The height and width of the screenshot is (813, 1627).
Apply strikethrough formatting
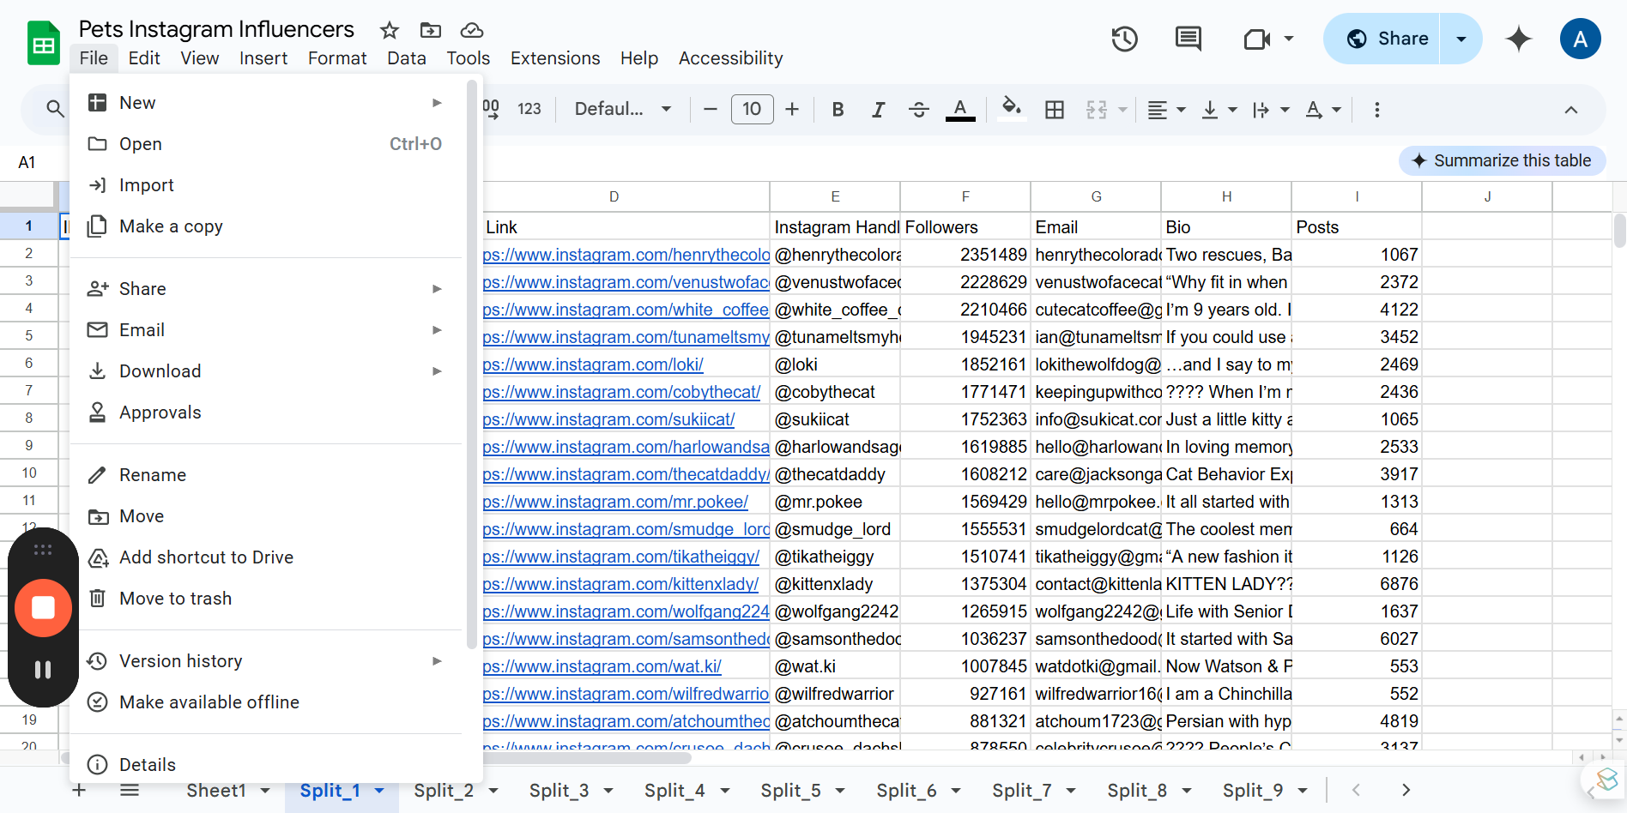[919, 109]
